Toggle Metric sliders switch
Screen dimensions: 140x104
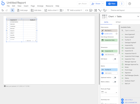point(115,82)
